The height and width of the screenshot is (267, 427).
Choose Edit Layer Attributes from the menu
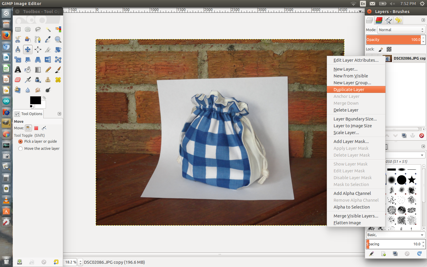click(356, 60)
